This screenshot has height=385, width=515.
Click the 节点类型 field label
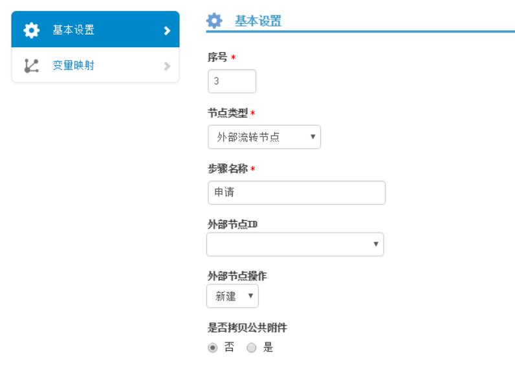[x=228, y=113]
